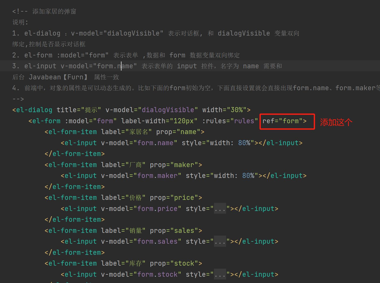Screen dimensions: 380x283
Task: Click the attribute prop="stock"
Action: point(174,263)
